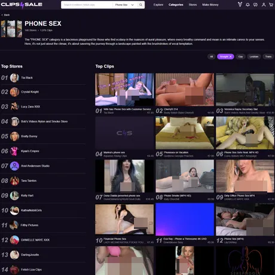Open the user account profile icon
Image resolution: width=275 pixels, height=275 pixels.
264,5
